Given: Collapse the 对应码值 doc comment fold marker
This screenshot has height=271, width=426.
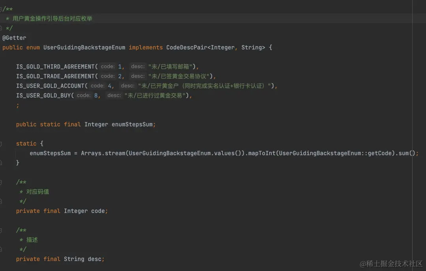Looking at the screenshot, I should [1, 182].
